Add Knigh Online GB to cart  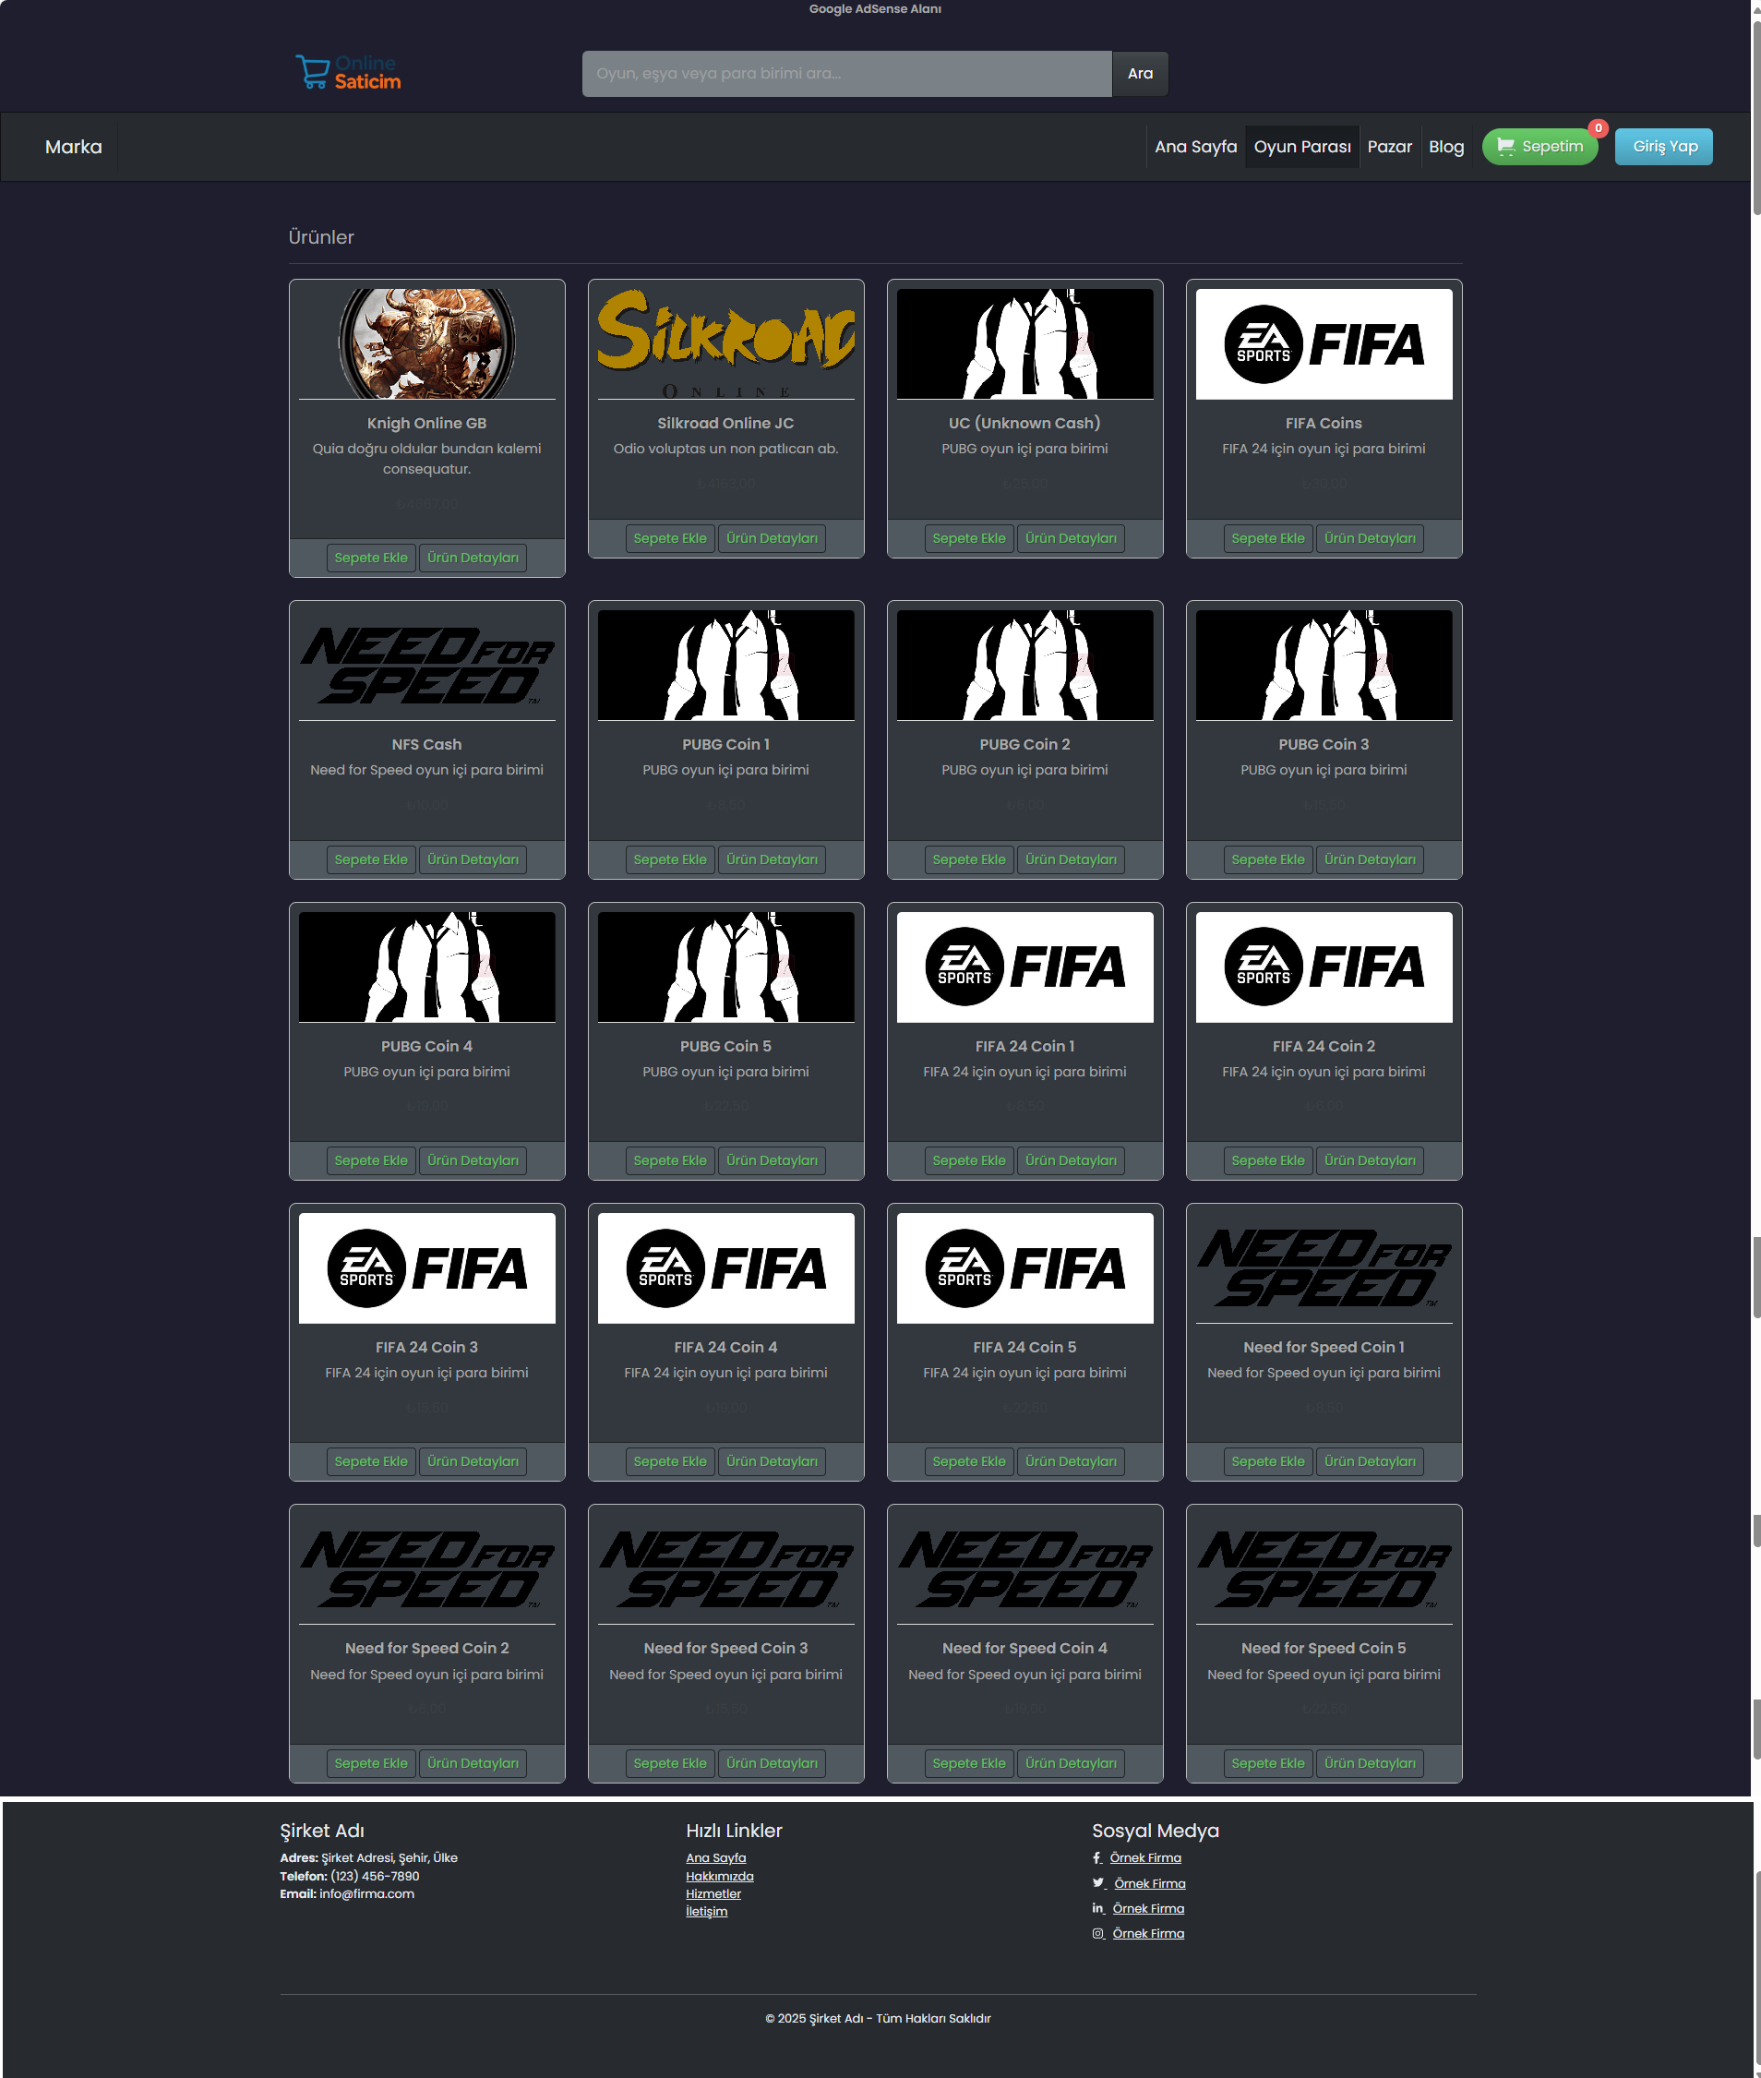[x=371, y=559]
